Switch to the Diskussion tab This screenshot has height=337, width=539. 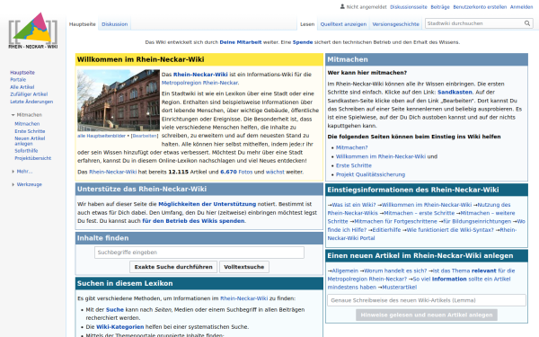coord(114,24)
